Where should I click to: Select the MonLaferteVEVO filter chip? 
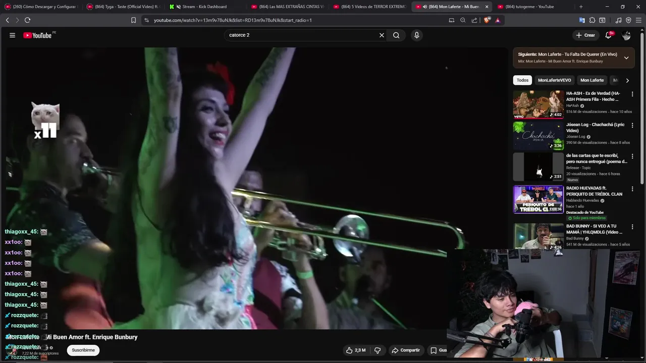pos(554,80)
